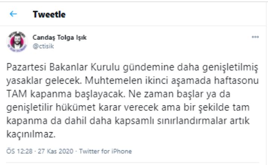
Task: Click the Tweetle page heading
Action: pos(49,15)
